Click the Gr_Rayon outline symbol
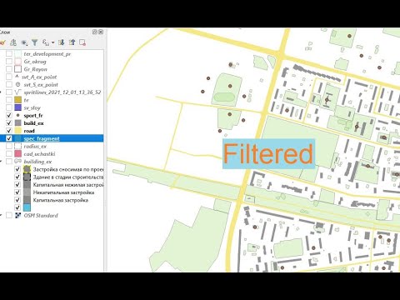 [x=18, y=69]
